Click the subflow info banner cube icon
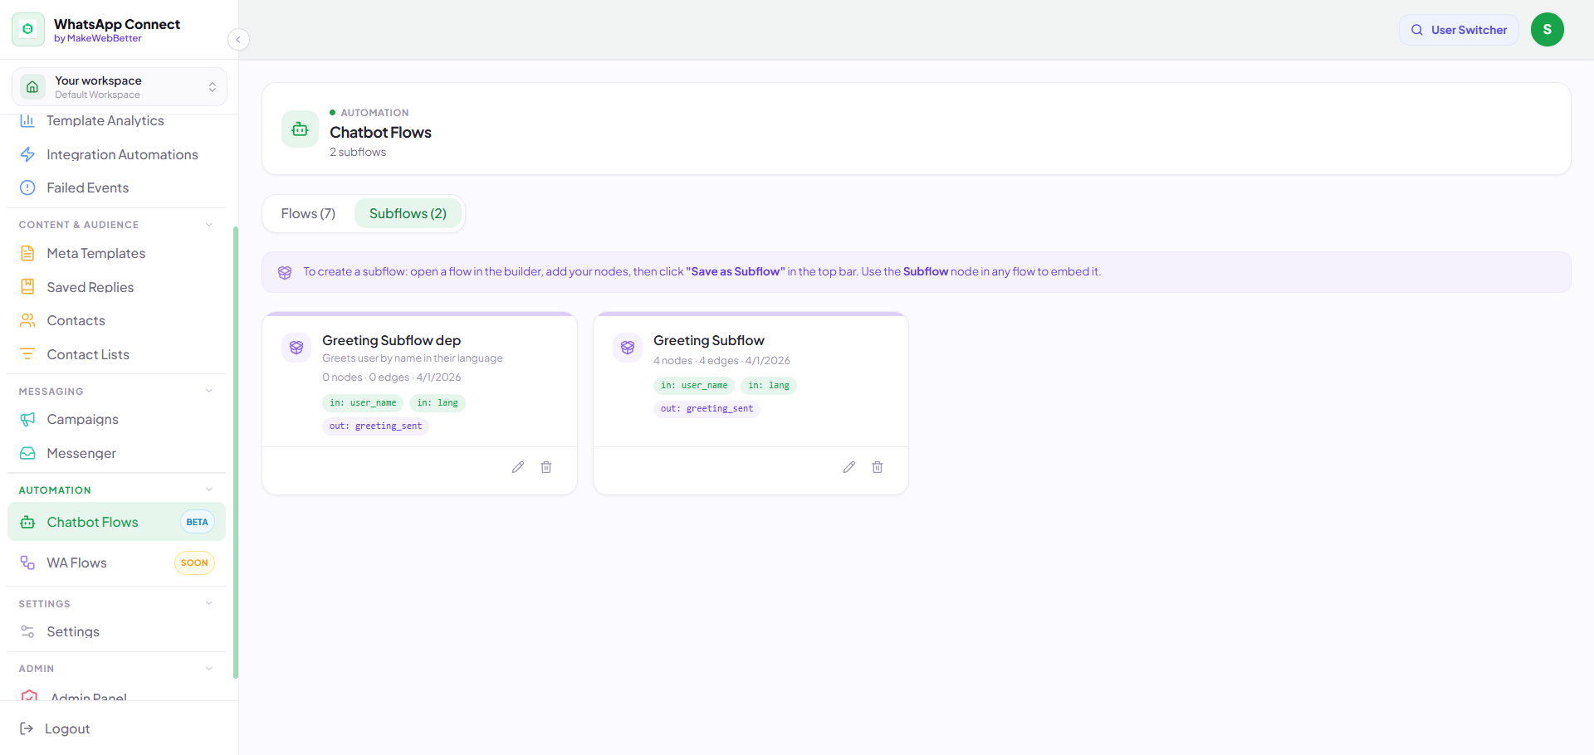Image resolution: width=1594 pixels, height=755 pixels. 285,272
